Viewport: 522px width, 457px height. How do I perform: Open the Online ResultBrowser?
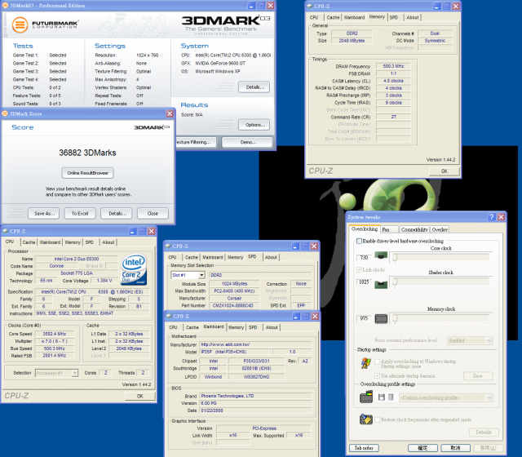[87, 173]
